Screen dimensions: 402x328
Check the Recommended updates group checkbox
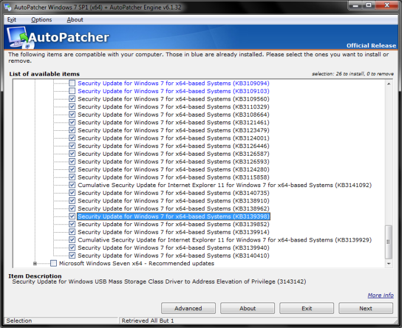pyautogui.click(x=54, y=263)
